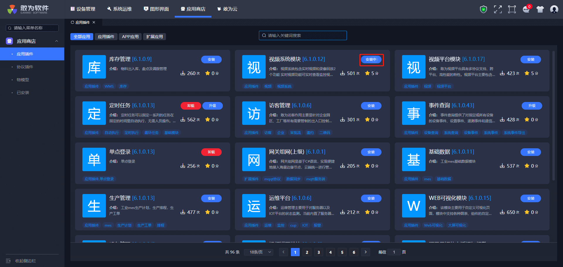Click the vertical scrollbar of the app list
The width and height of the screenshot is (563, 267).
click(x=554, y=116)
